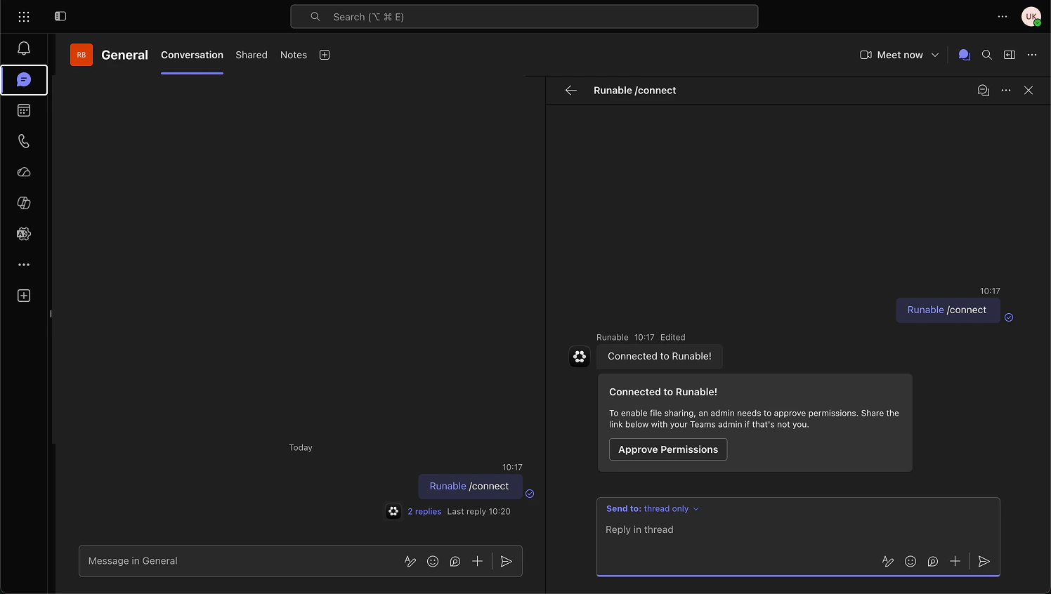Click the add Apps plus icon in left rail
1051x594 pixels.
pos(24,296)
